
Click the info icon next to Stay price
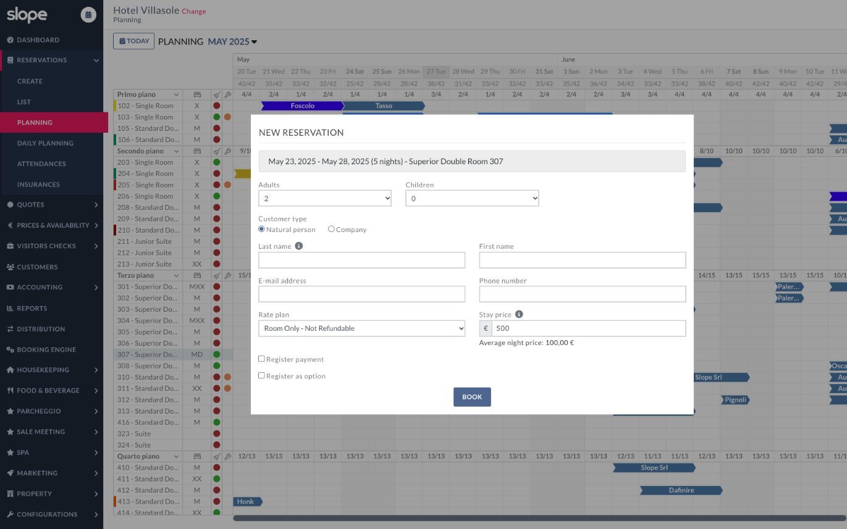[x=519, y=314]
